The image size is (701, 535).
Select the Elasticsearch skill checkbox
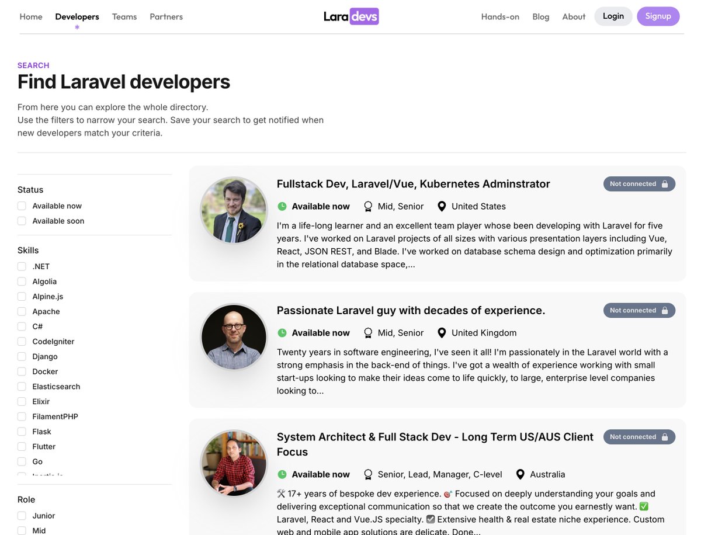click(x=22, y=387)
